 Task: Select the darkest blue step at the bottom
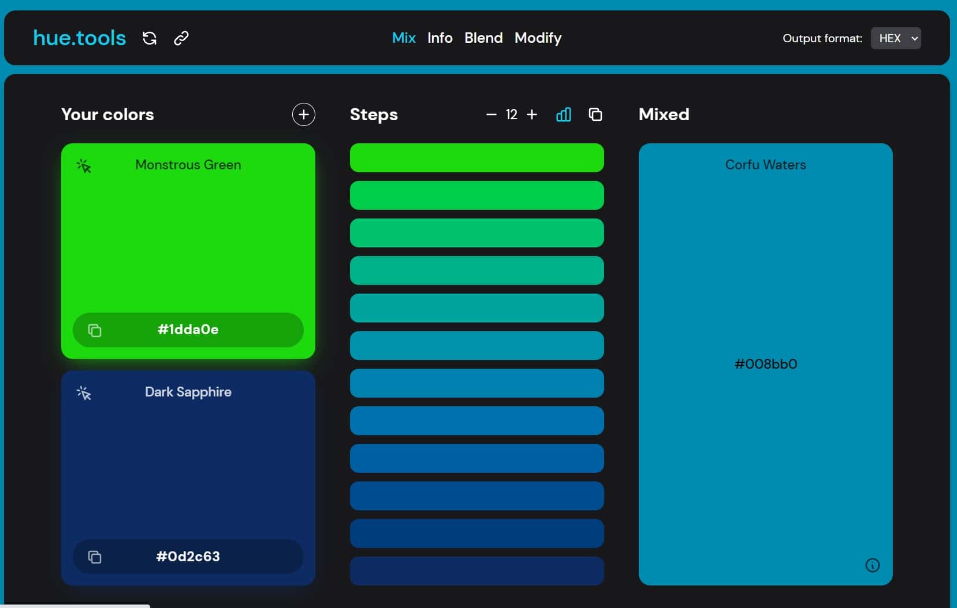click(x=477, y=571)
